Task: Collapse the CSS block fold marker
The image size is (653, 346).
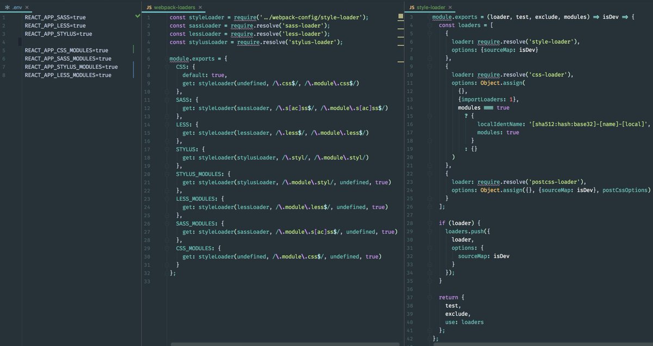Action: tap(167, 67)
